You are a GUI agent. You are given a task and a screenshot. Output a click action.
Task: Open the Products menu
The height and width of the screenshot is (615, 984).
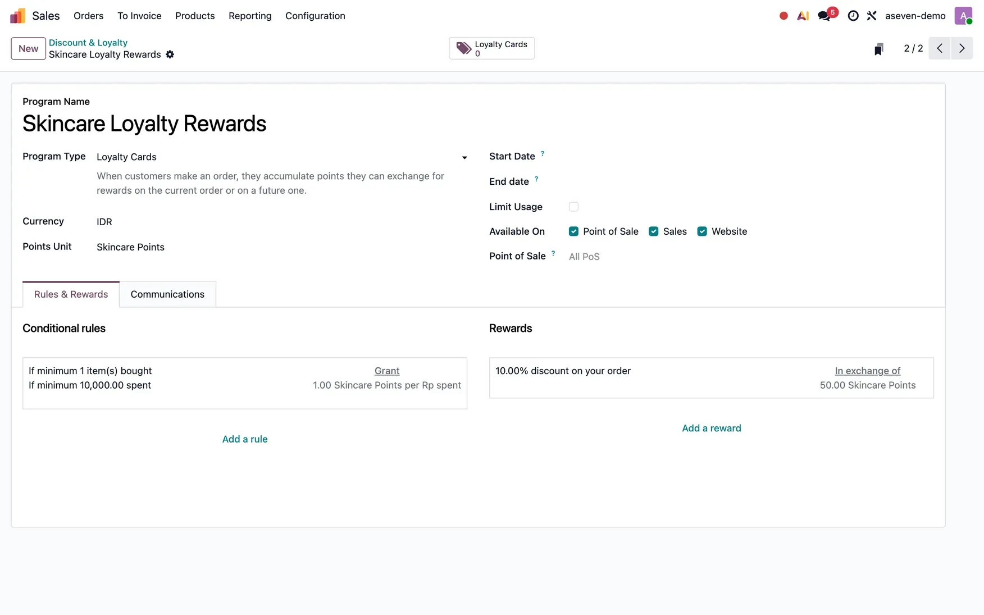[195, 16]
